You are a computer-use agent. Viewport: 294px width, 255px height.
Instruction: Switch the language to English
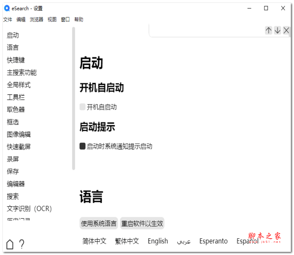click(x=158, y=241)
